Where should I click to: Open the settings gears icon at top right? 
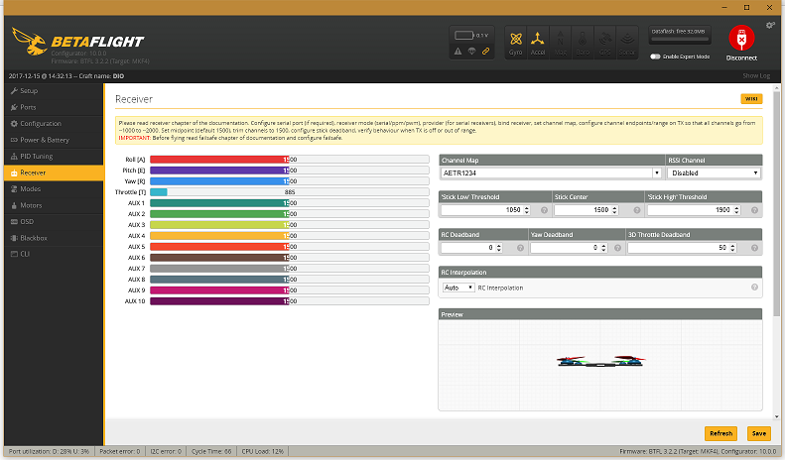[771, 25]
